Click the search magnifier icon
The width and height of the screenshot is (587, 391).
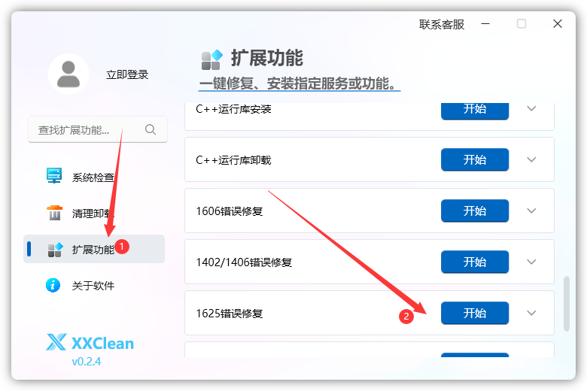tap(151, 129)
